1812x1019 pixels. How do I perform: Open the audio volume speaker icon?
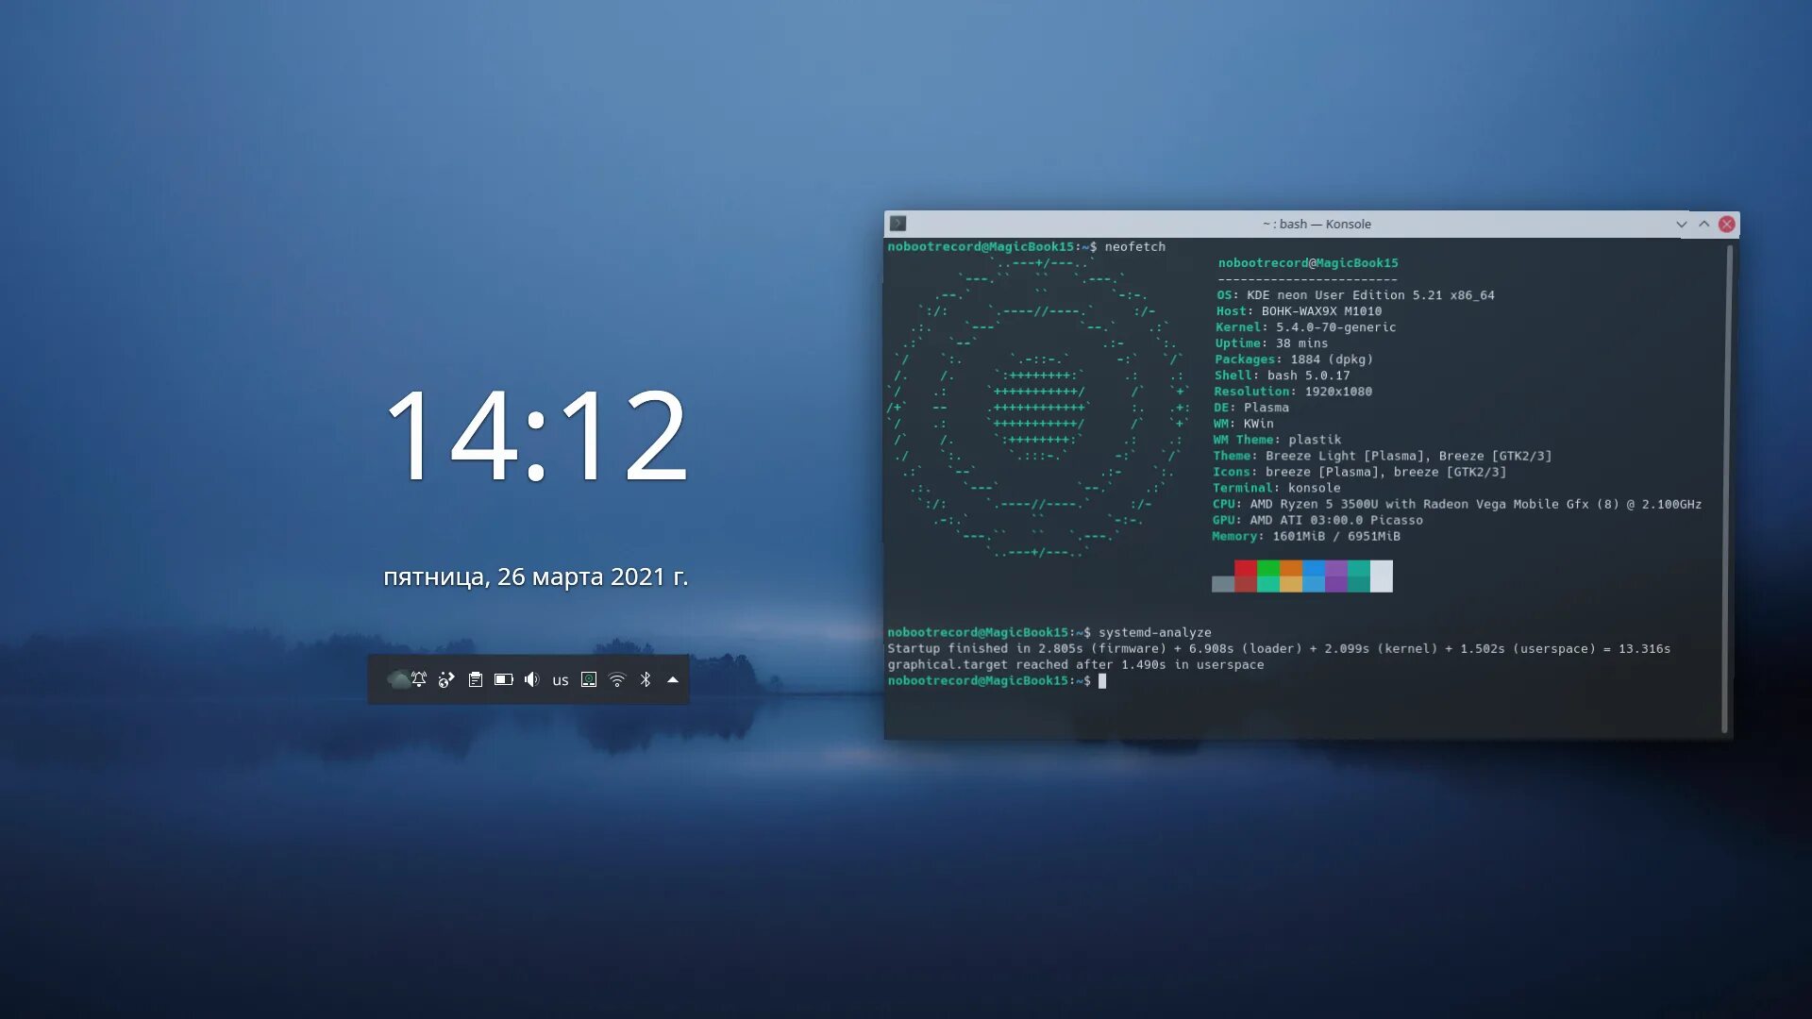(532, 679)
